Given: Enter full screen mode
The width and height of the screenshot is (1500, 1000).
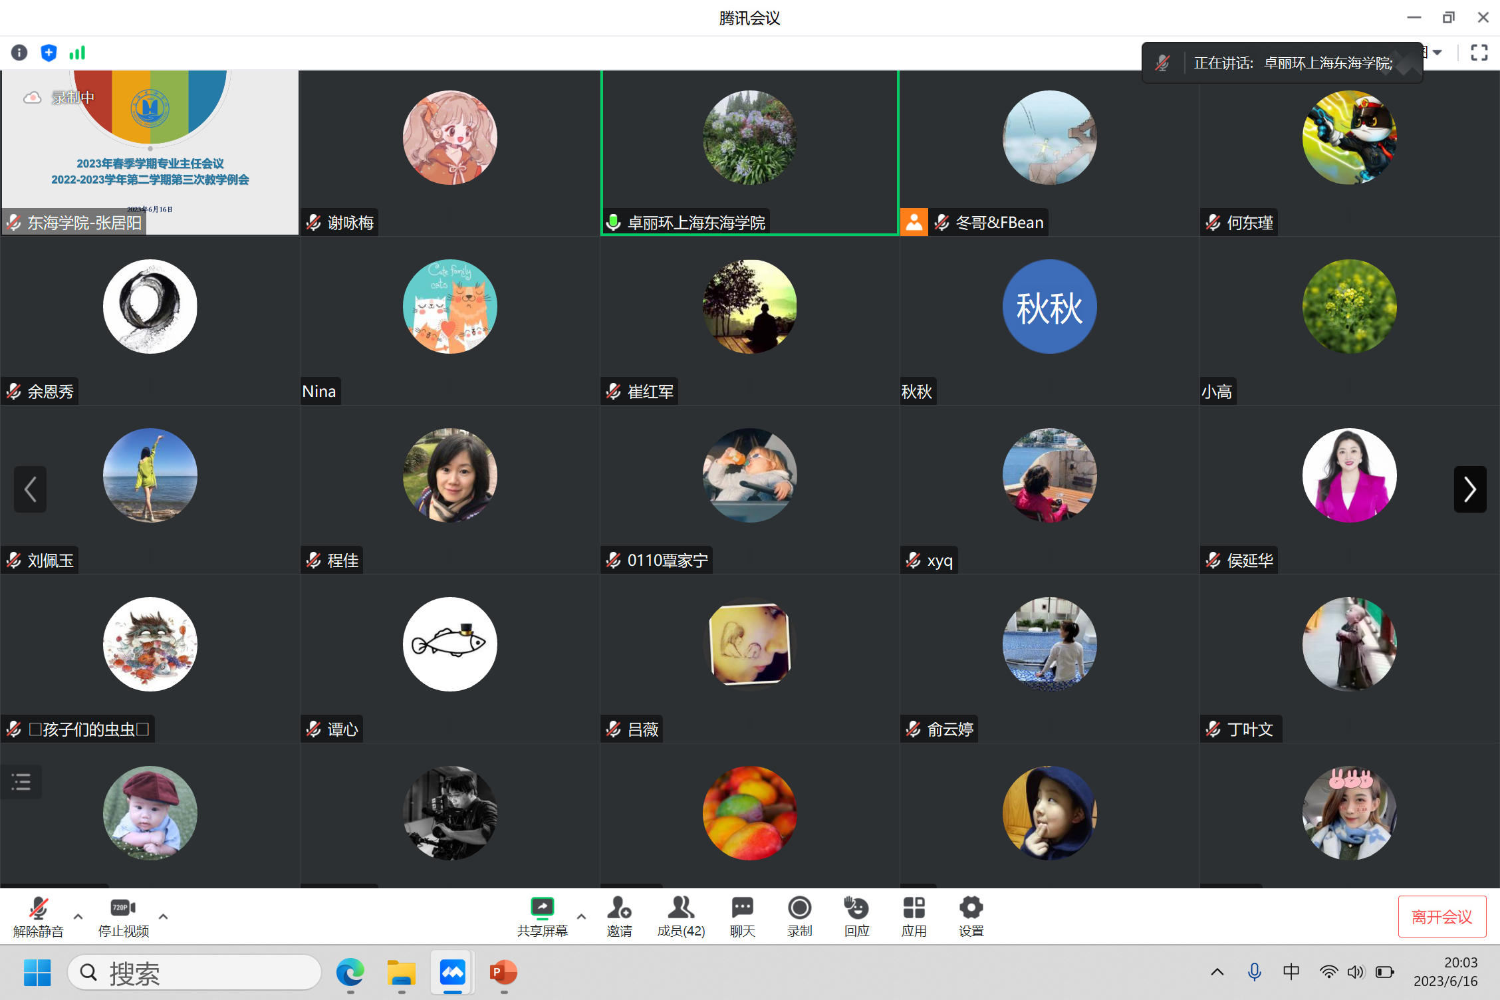Looking at the screenshot, I should tap(1479, 53).
